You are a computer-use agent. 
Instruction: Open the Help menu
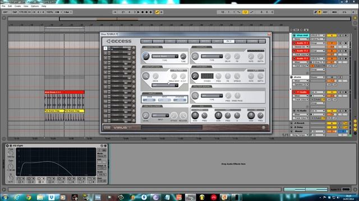[44, 6]
